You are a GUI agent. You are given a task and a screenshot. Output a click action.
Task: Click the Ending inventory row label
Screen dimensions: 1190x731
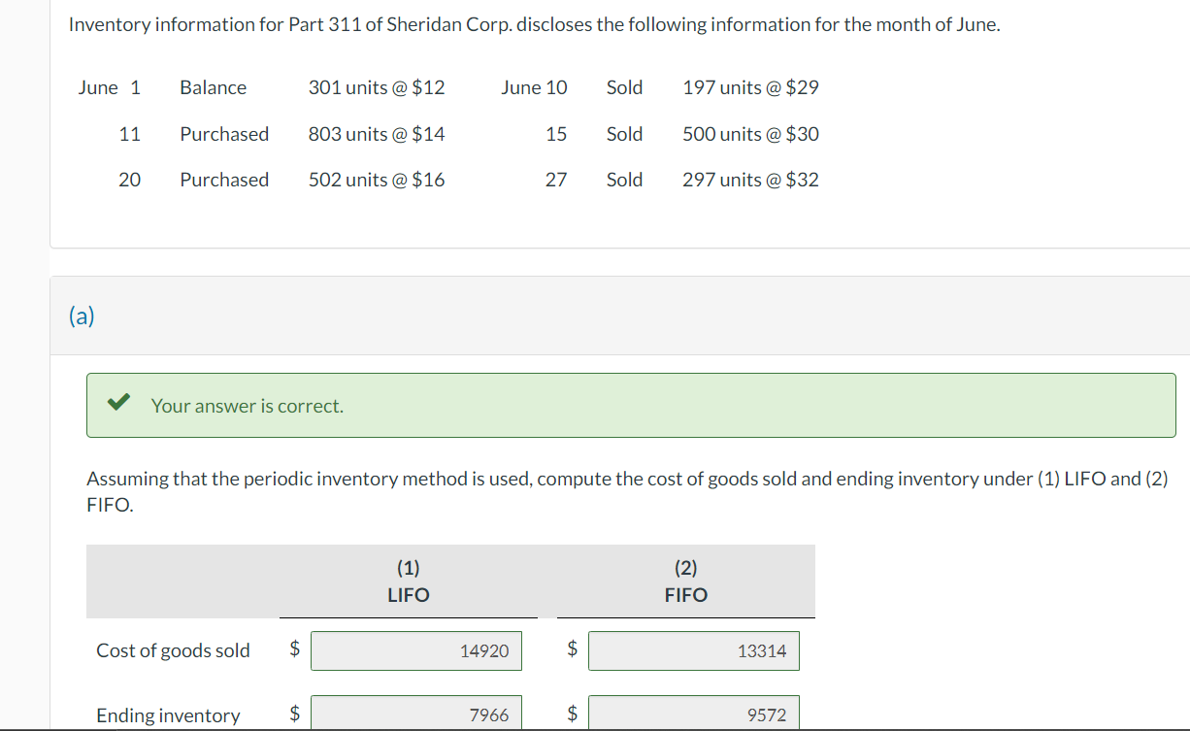pos(168,714)
